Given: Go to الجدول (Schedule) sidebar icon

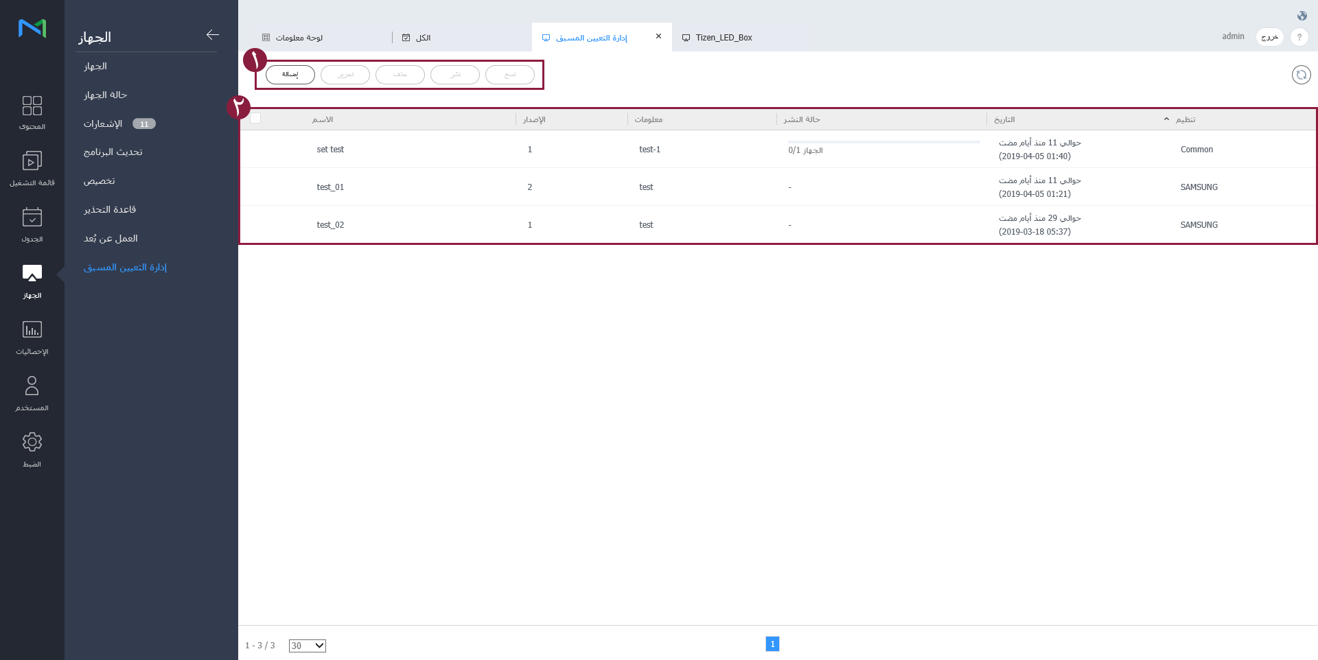Looking at the screenshot, I should [32, 225].
